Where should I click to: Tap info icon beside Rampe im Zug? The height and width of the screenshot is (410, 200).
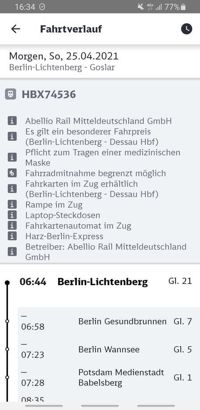[x=12, y=205]
